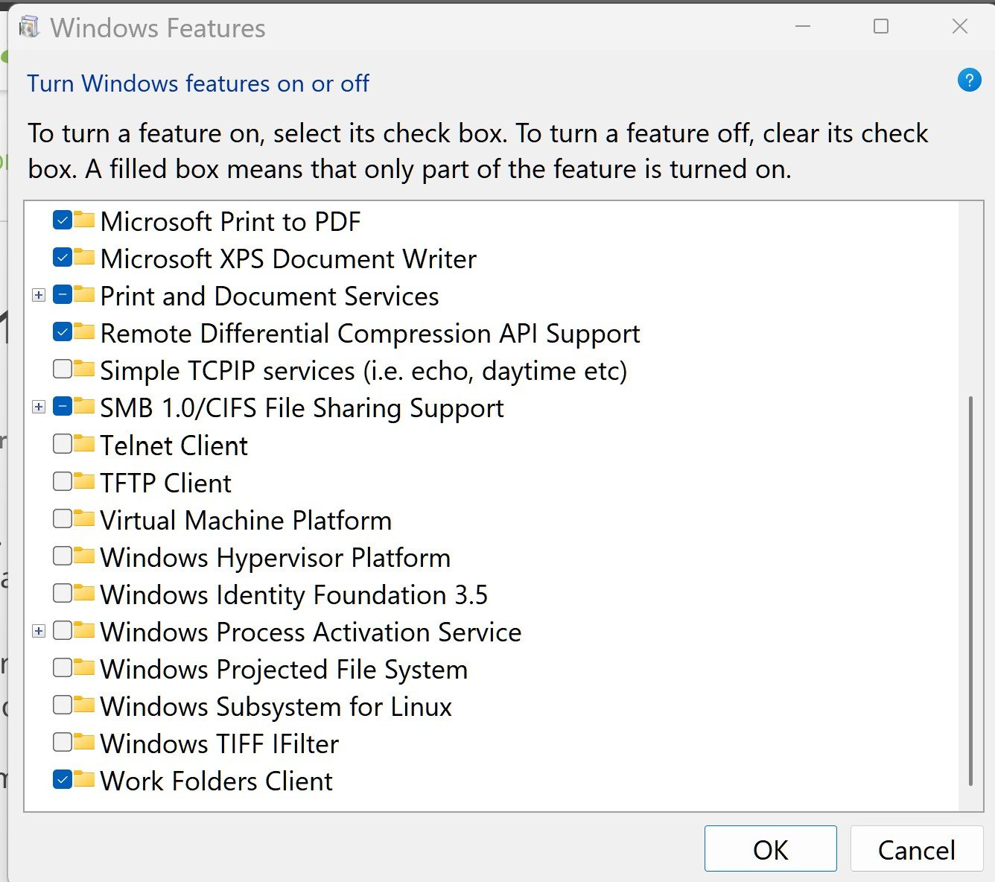Click folder icon beside Windows Subsystem for Linux
995x882 pixels.
pyautogui.click(x=84, y=705)
